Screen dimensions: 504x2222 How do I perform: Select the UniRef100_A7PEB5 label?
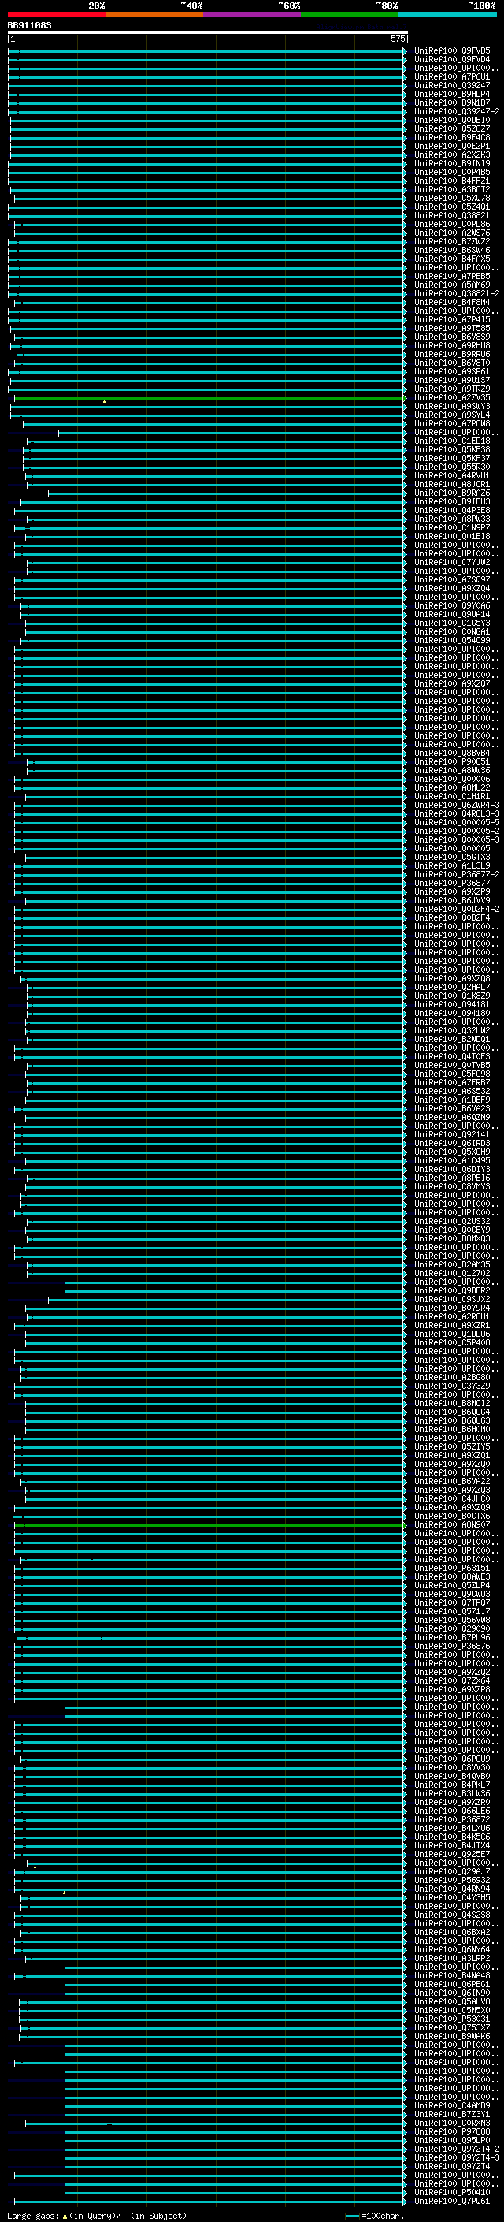point(452,276)
